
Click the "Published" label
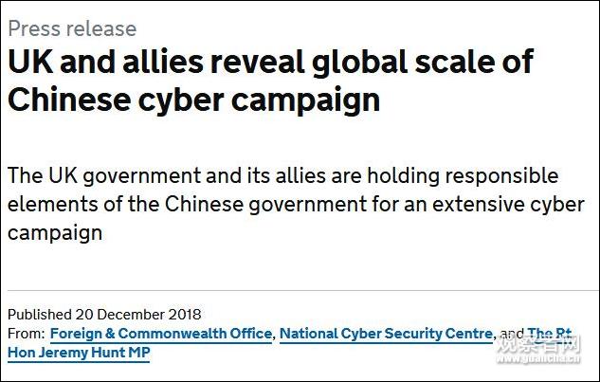39,314
